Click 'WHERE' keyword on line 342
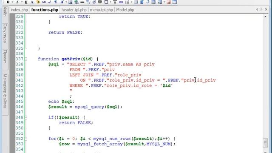Screen dimensions: 272x153 [x=76, y=85]
